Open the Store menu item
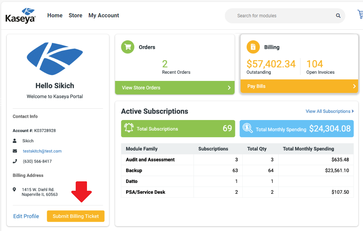 [x=75, y=15]
